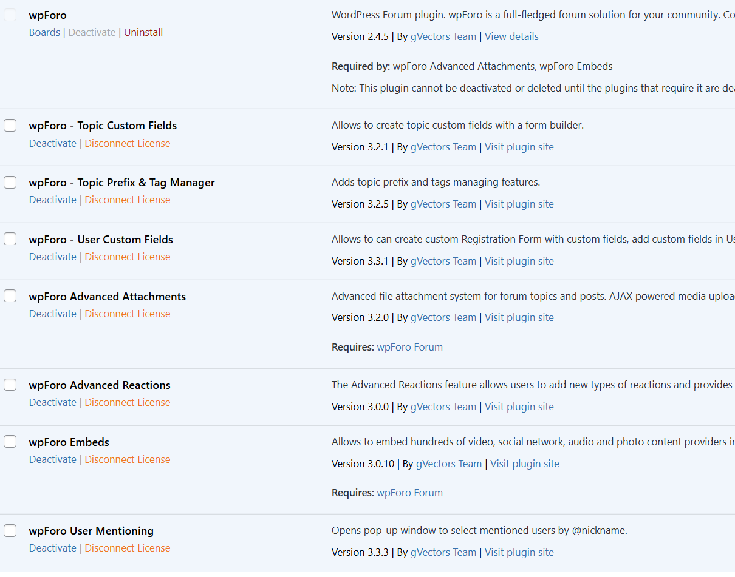Visit plugin site for User Mentioning
The width and height of the screenshot is (735, 577).
[519, 552]
